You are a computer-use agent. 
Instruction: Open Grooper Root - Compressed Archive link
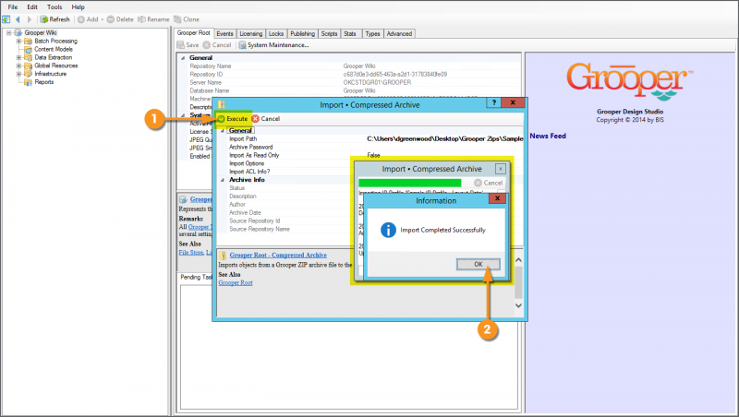point(278,256)
